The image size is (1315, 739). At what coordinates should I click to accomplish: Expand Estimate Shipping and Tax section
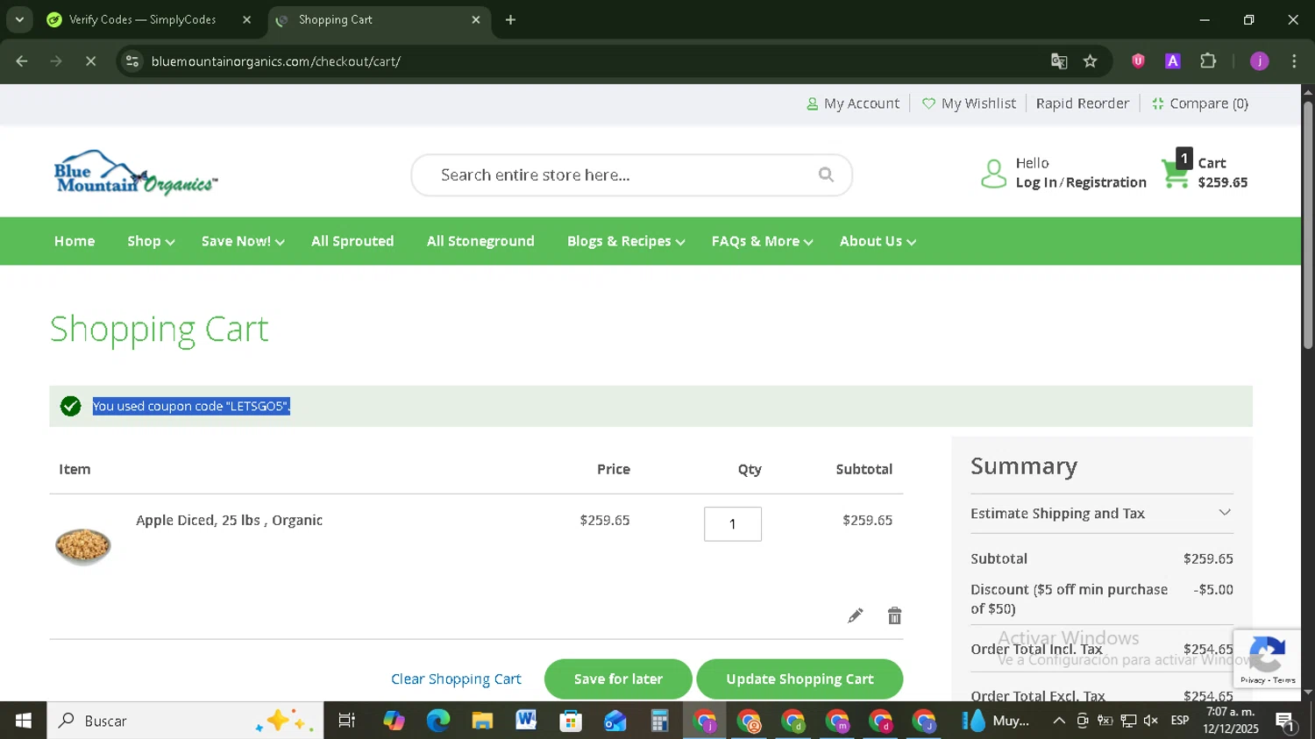1101,513
